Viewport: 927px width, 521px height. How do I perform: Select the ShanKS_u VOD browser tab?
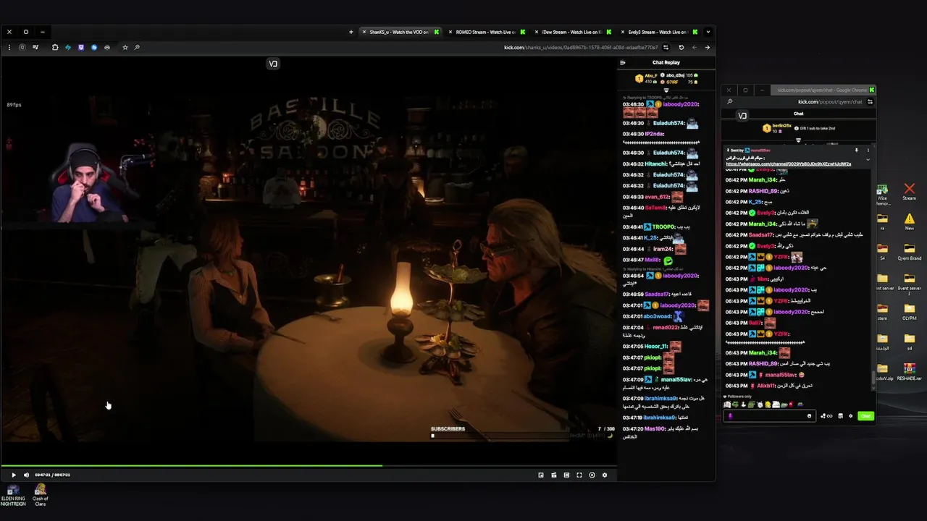399,32
